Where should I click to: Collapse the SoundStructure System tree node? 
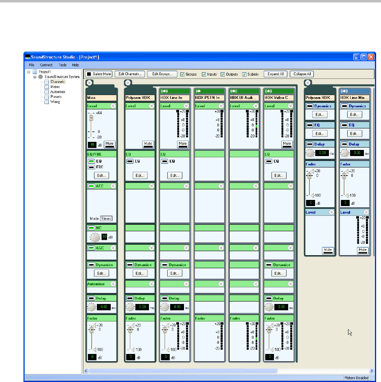tap(35, 76)
